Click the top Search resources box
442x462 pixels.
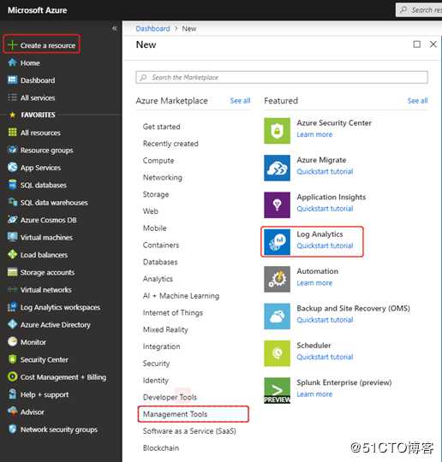[x=419, y=10]
